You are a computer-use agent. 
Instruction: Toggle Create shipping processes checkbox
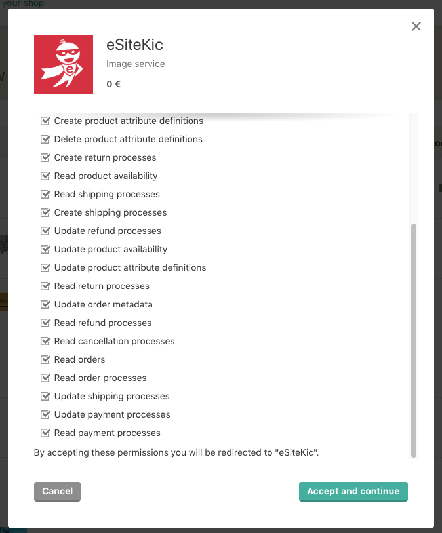coord(45,212)
